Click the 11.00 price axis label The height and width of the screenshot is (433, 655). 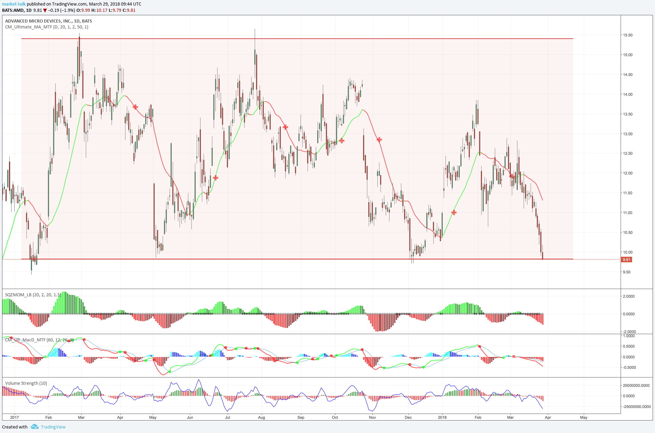click(x=628, y=213)
